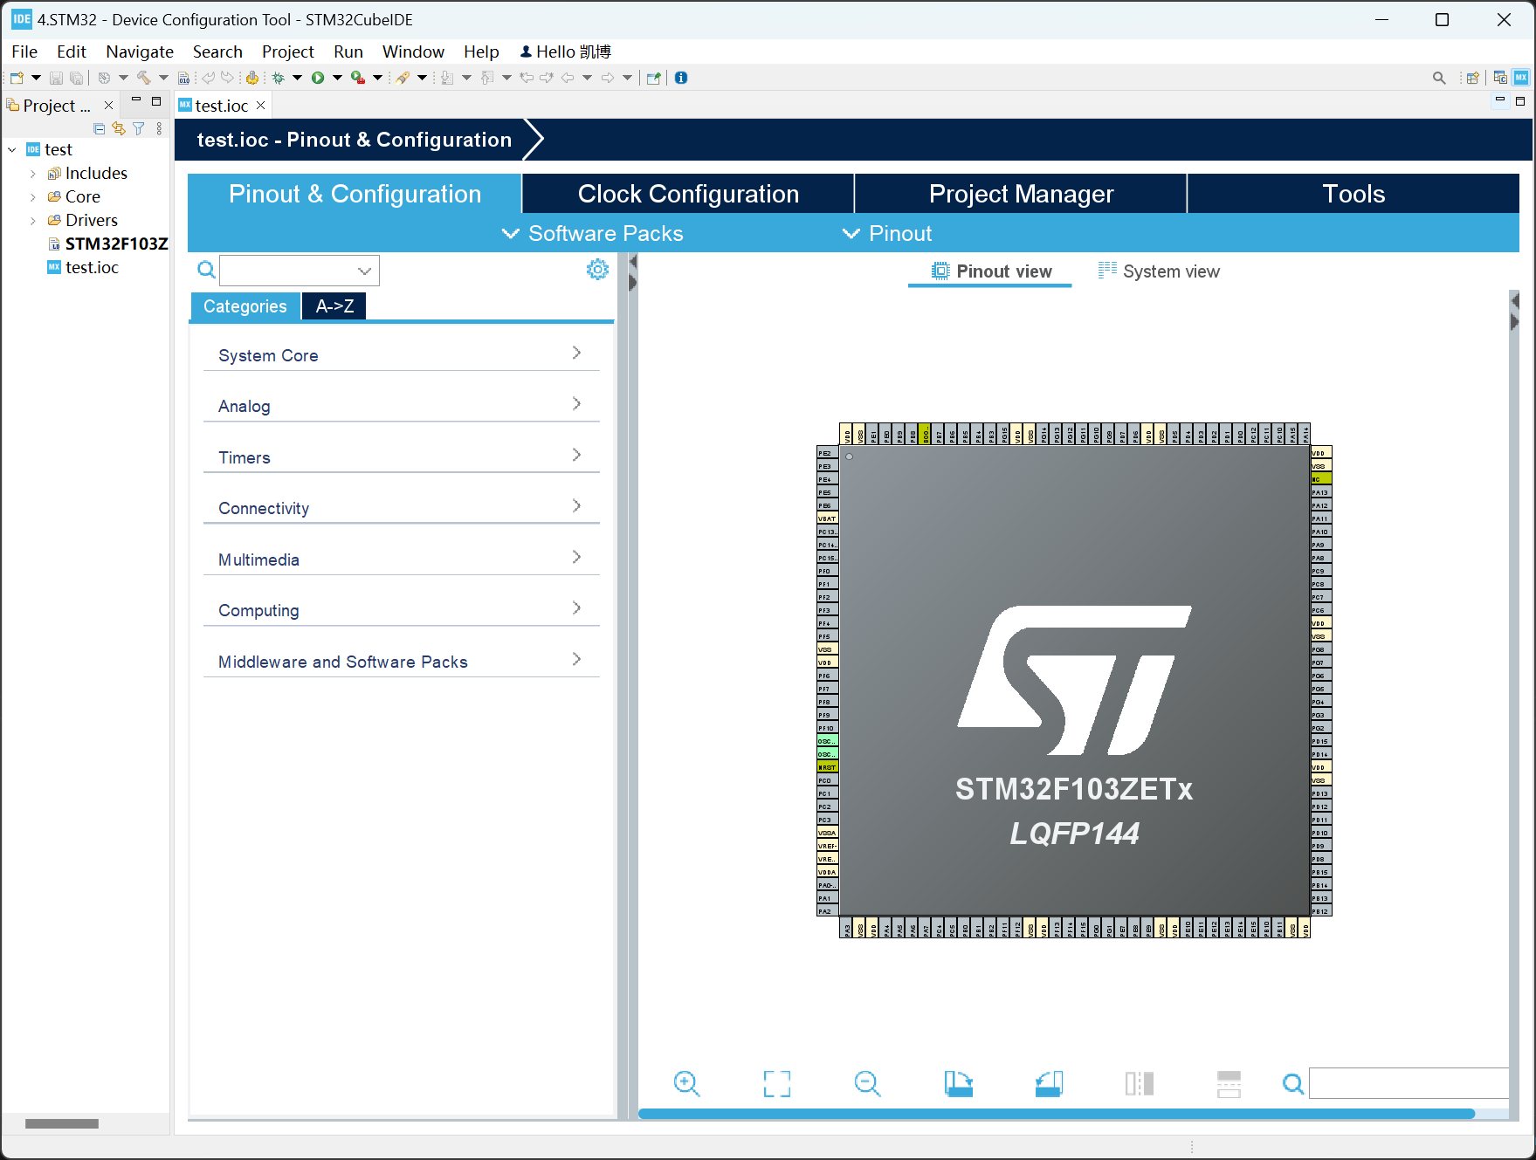Click the gear settings icon in categories panel
This screenshot has width=1536, height=1160.
click(x=597, y=270)
